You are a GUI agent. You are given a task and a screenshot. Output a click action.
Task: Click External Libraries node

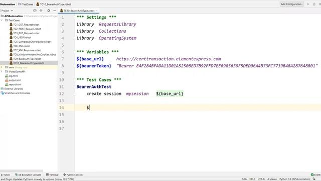pos(14,88)
